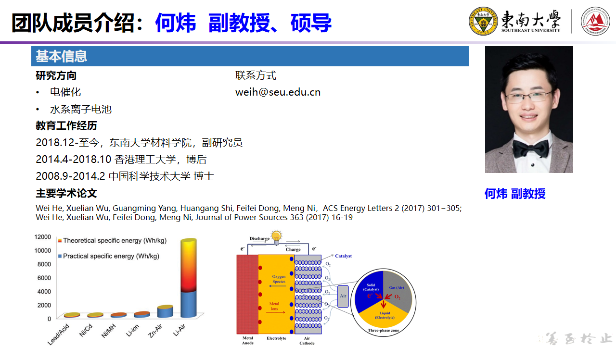
Task: Click the line 2014.4-2018.10 香港理工大学
Action: (x=121, y=159)
